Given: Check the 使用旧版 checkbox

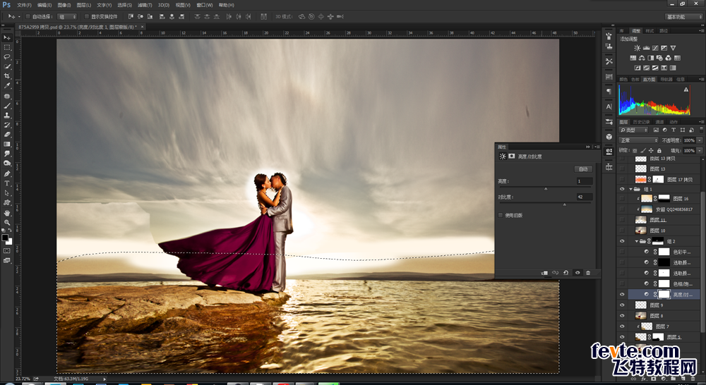Looking at the screenshot, I should tap(501, 216).
